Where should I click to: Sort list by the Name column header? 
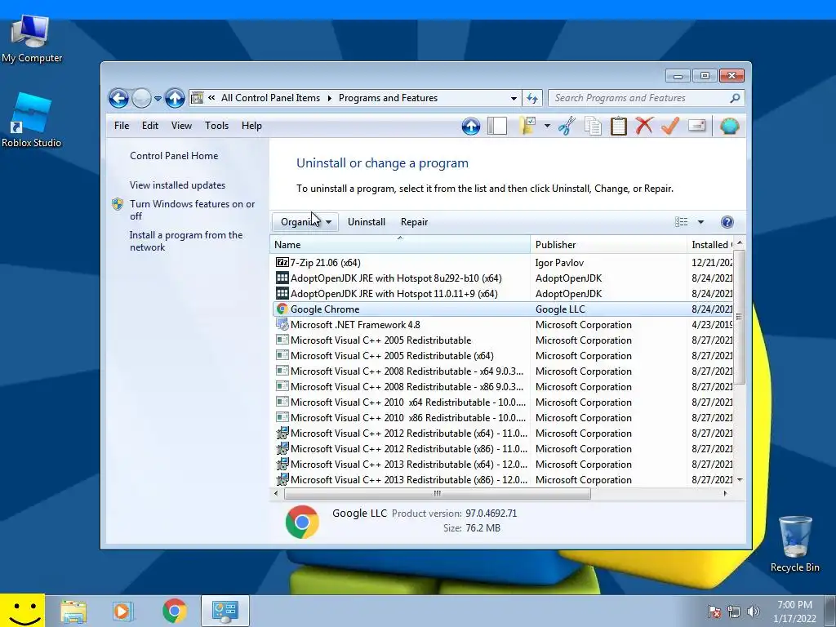click(400, 245)
